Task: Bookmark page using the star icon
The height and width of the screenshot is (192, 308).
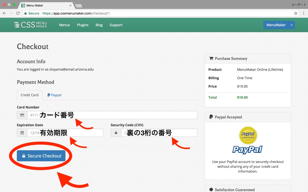Action: tap(296, 13)
